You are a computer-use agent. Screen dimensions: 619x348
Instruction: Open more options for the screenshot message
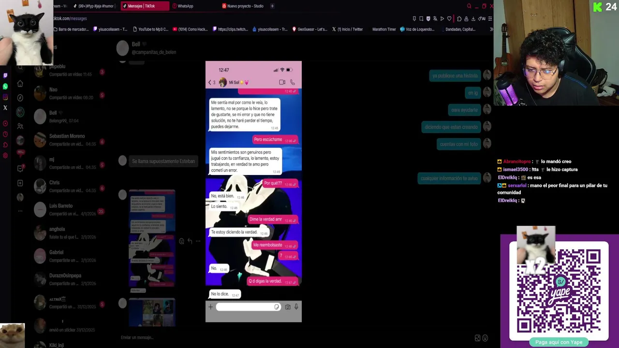coord(198,241)
